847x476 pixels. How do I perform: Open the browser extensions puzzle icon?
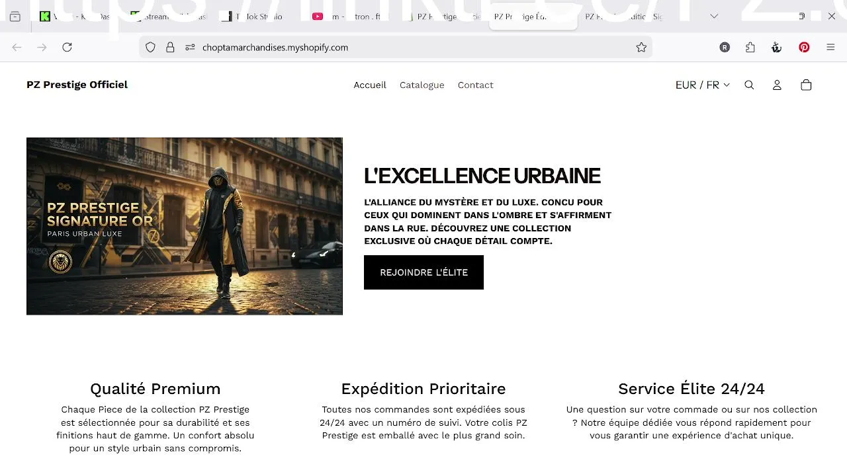[750, 47]
